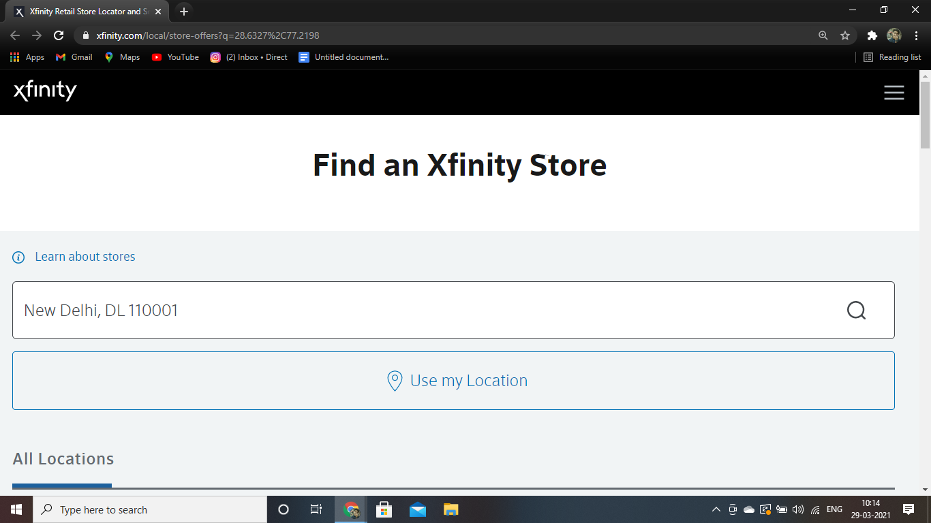The width and height of the screenshot is (931, 523).
Task: Minimize the Chrome window
Action: coord(853,10)
